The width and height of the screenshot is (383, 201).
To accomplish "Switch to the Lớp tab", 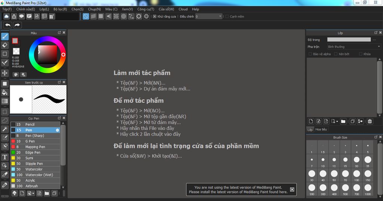I will pos(310,130).
